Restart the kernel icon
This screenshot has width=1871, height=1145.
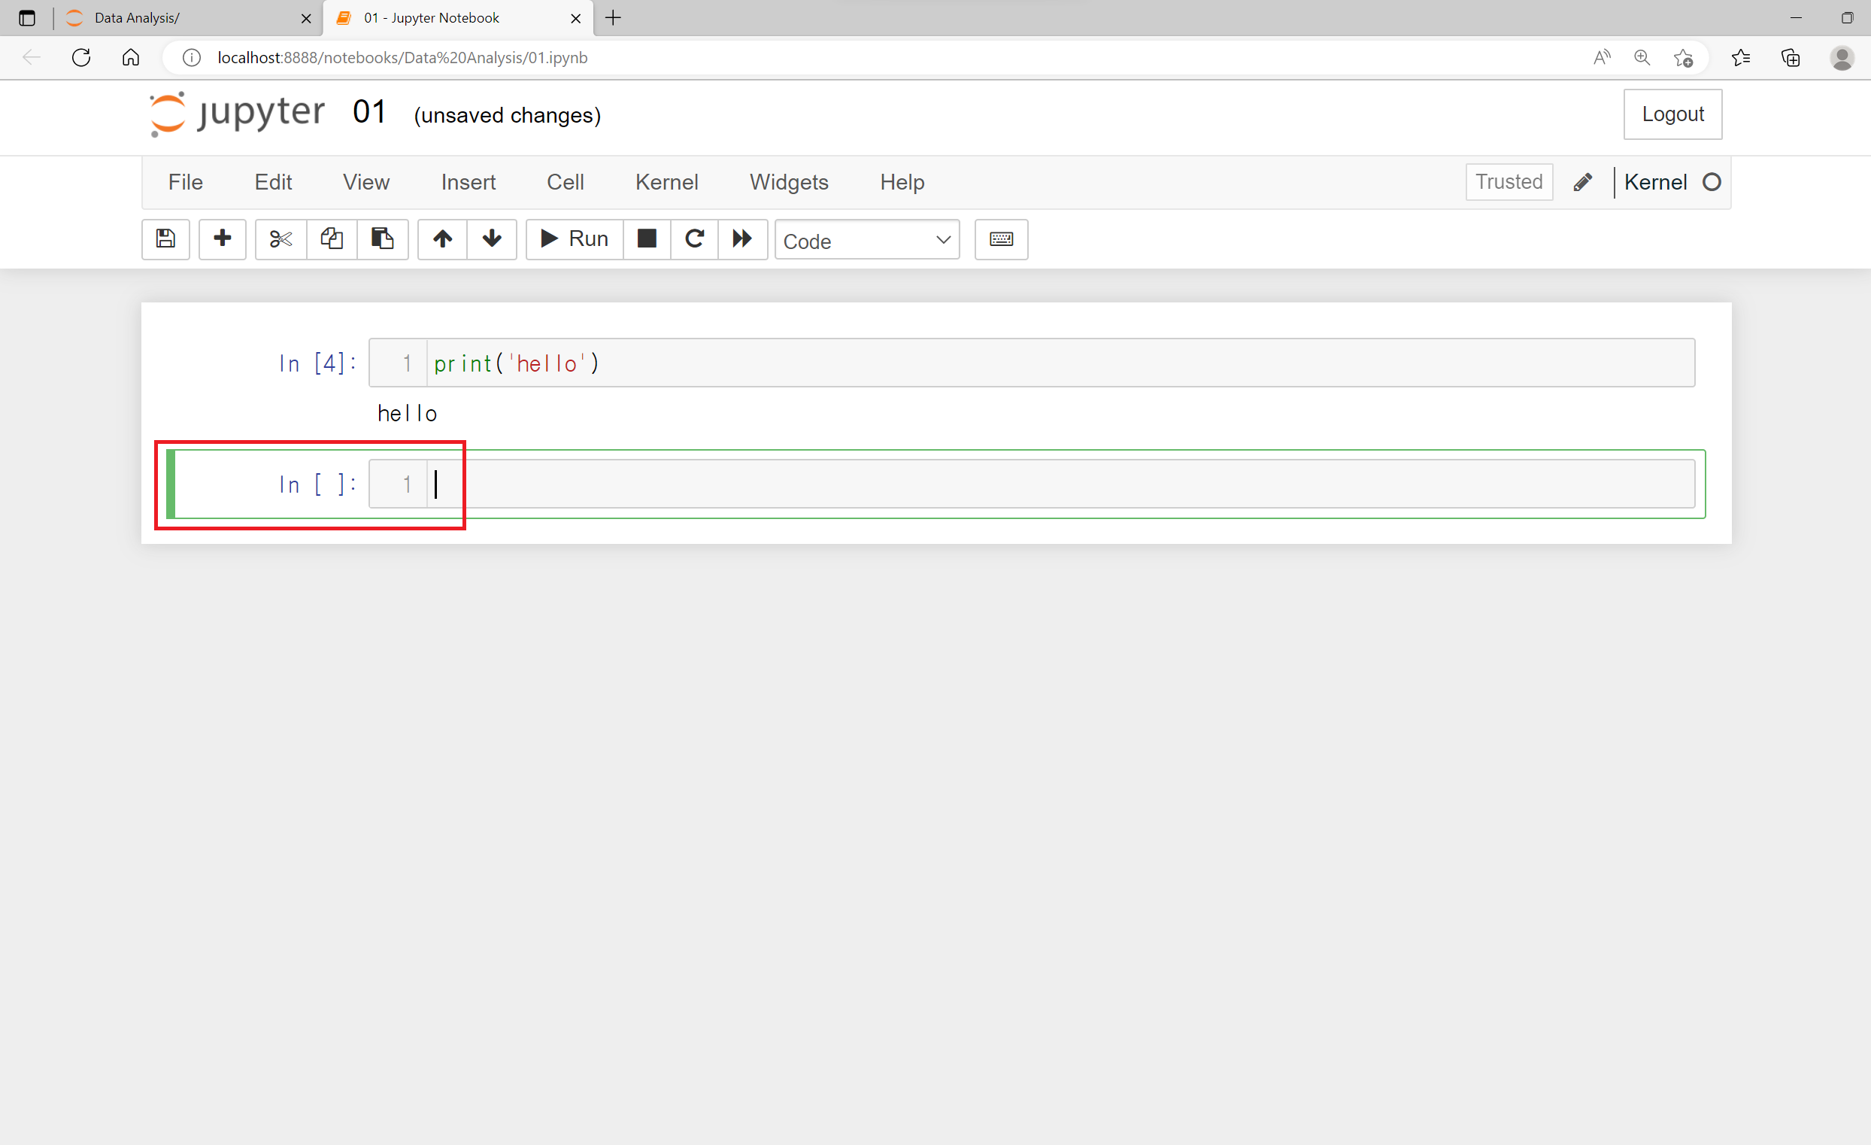pyautogui.click(x=694, y=238)
